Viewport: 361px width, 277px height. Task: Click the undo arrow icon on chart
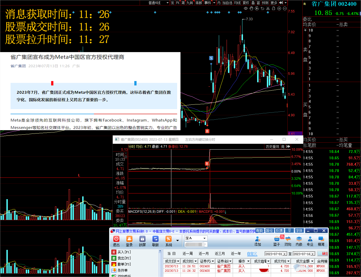click(x=262, y=9)
